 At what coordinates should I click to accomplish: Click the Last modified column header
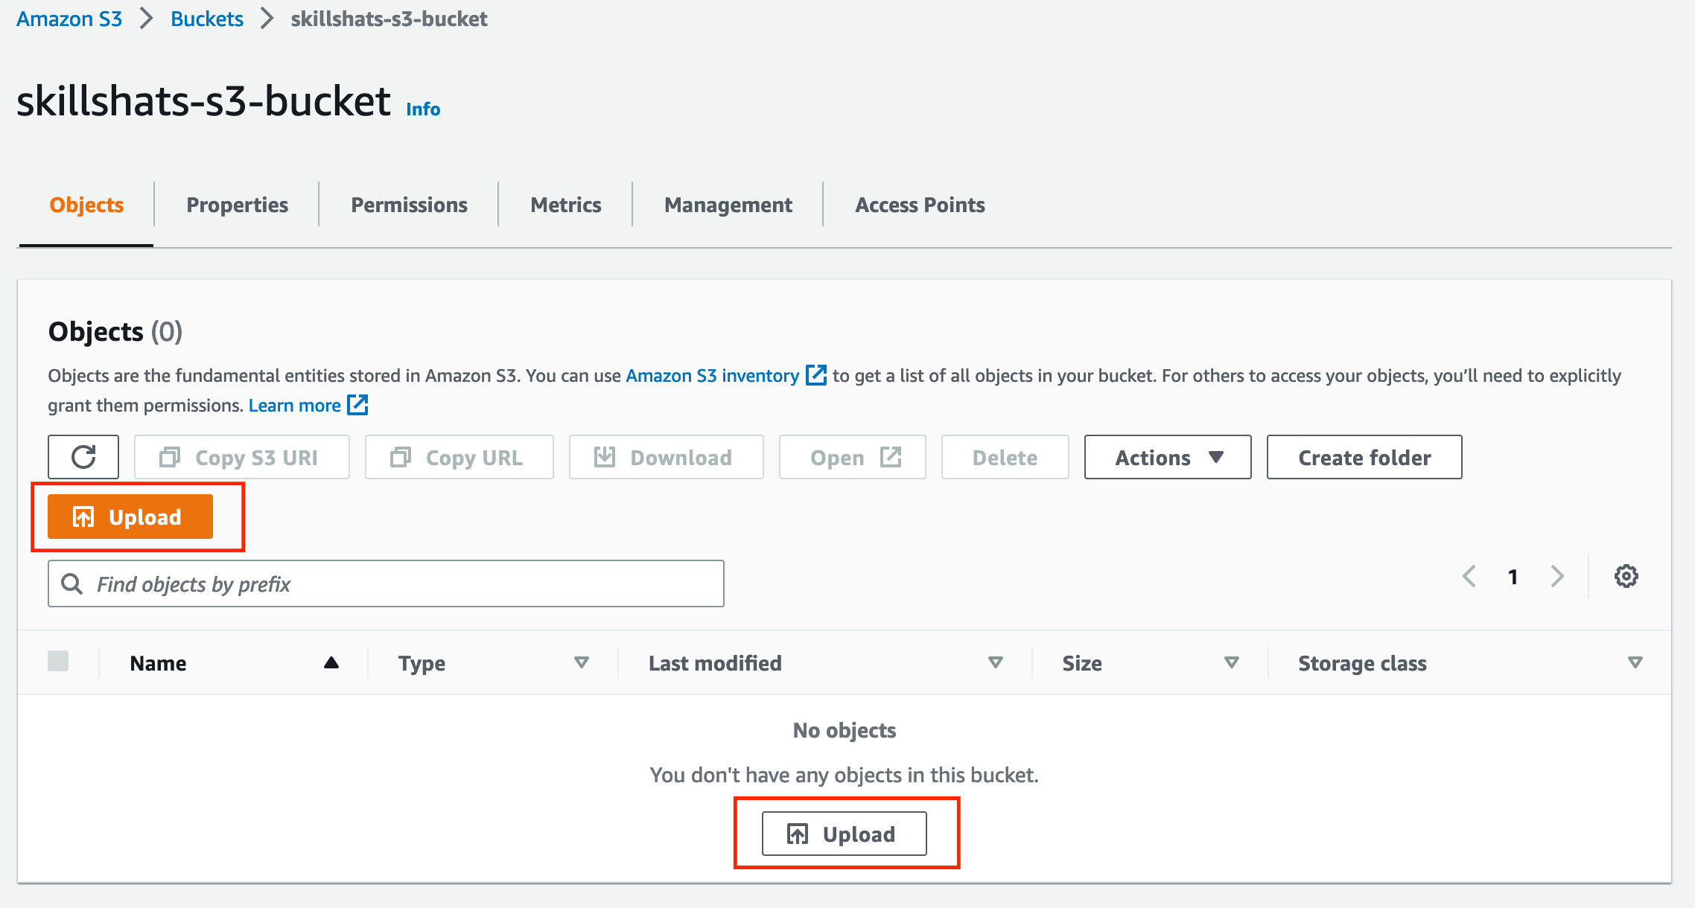click(x=715, y=662)
